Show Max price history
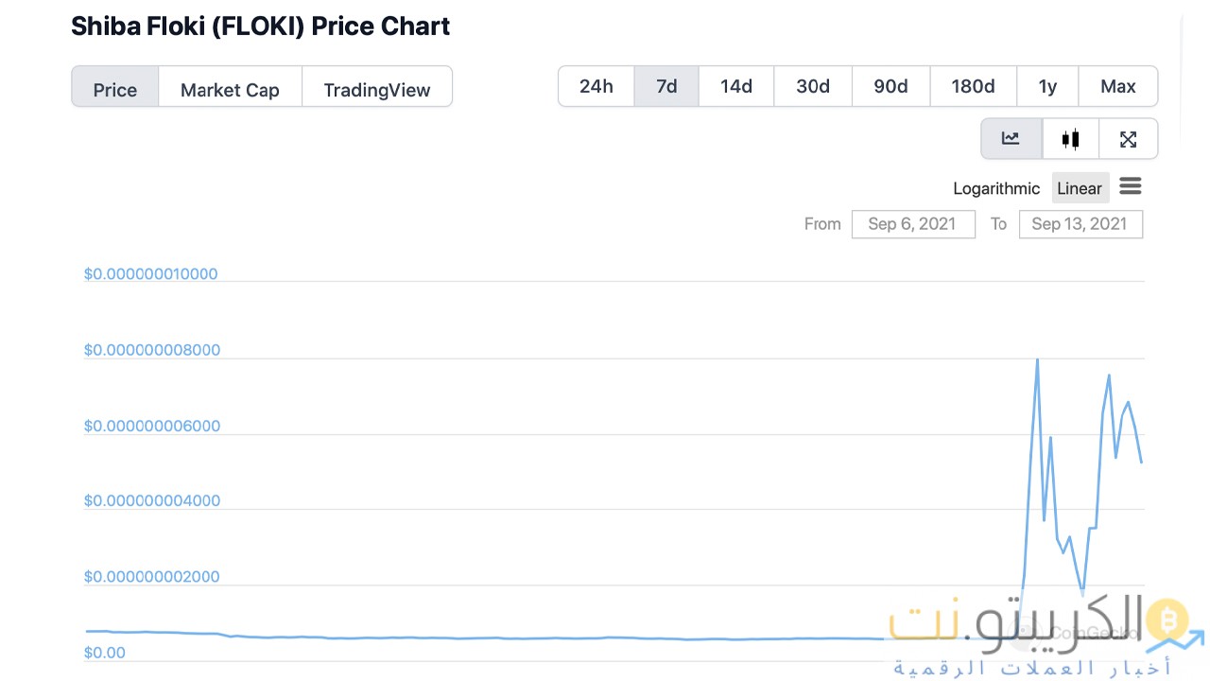The width and height of the screenshot is (1210, 681). click(x=1117, y=86)
